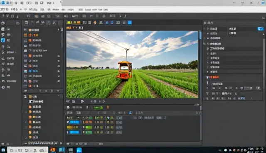Open the orange app icon on Windows taskbar
Screen dimensions: 266x153
pos(53,150)
